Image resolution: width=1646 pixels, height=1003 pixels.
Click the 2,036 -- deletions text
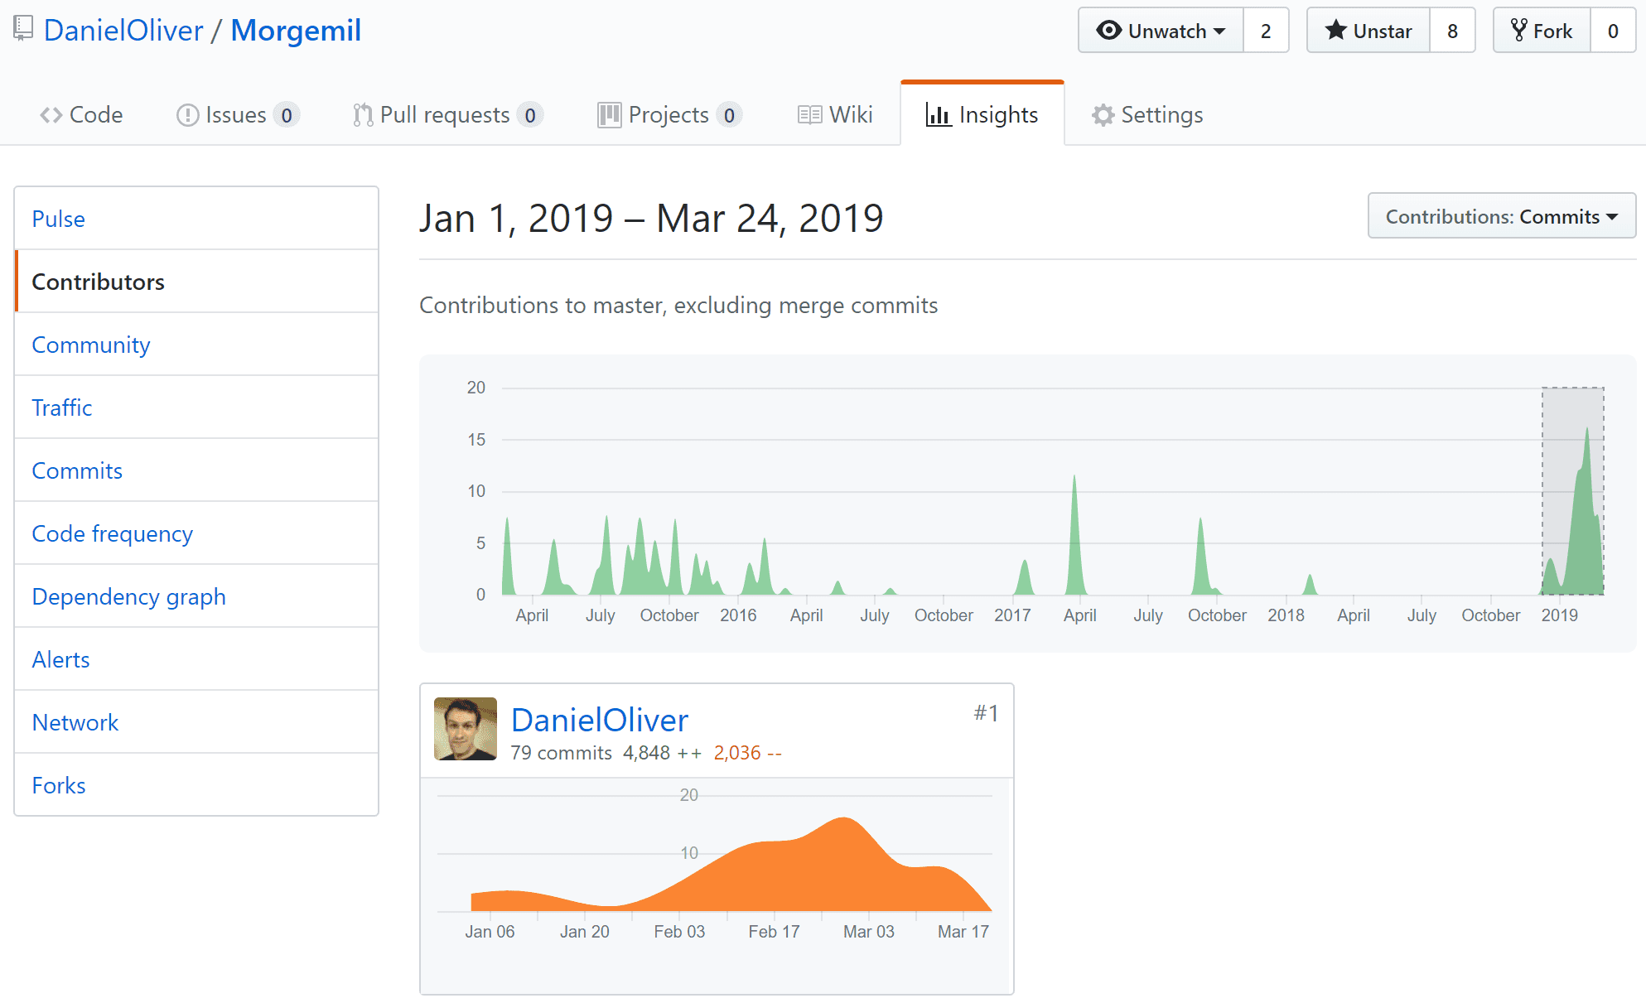coord(748,753)
